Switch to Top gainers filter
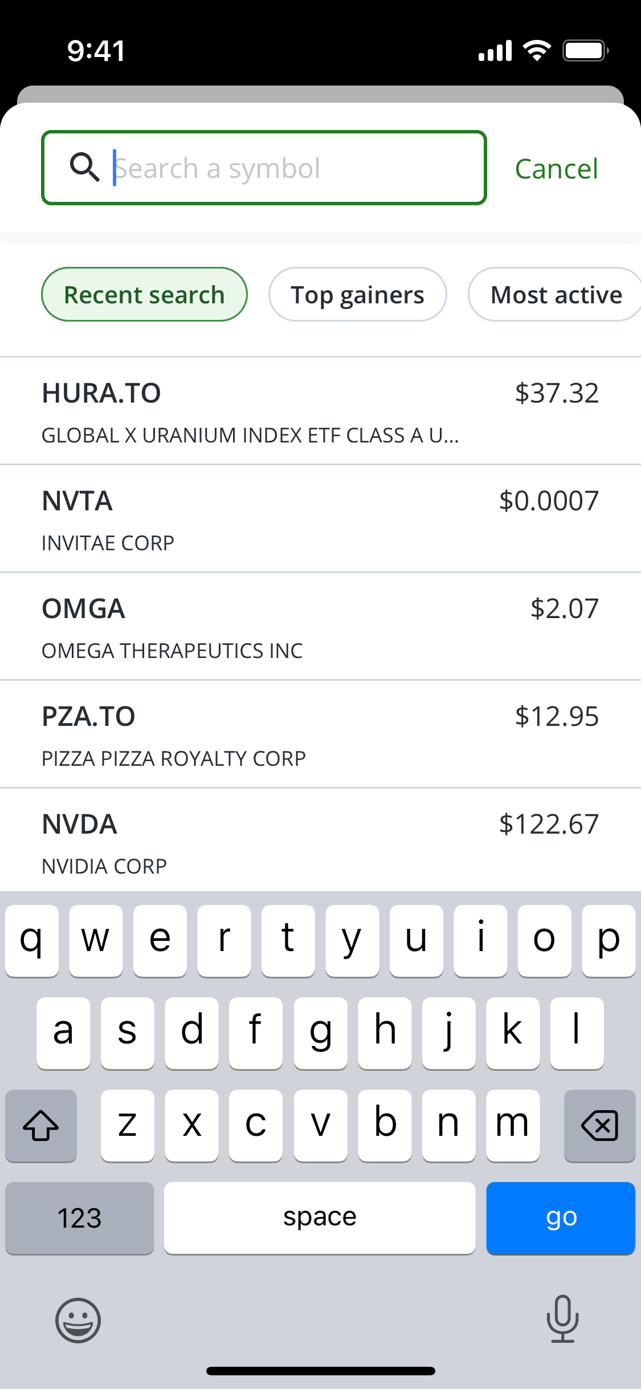The height and width of the screenshot is (1389, 641). (x=357, y=295)
